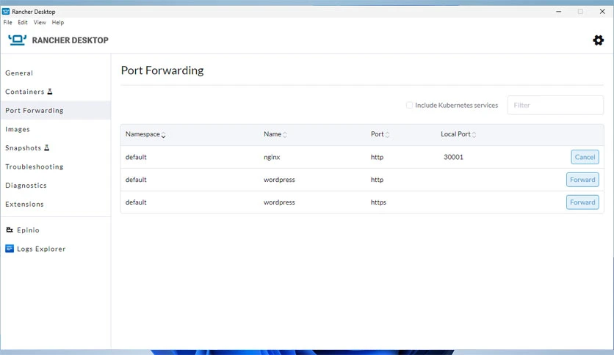Go to Images in the sidebar
Image resolution: width=614 pixels, height=355 pixels.
tap(56, 129)
